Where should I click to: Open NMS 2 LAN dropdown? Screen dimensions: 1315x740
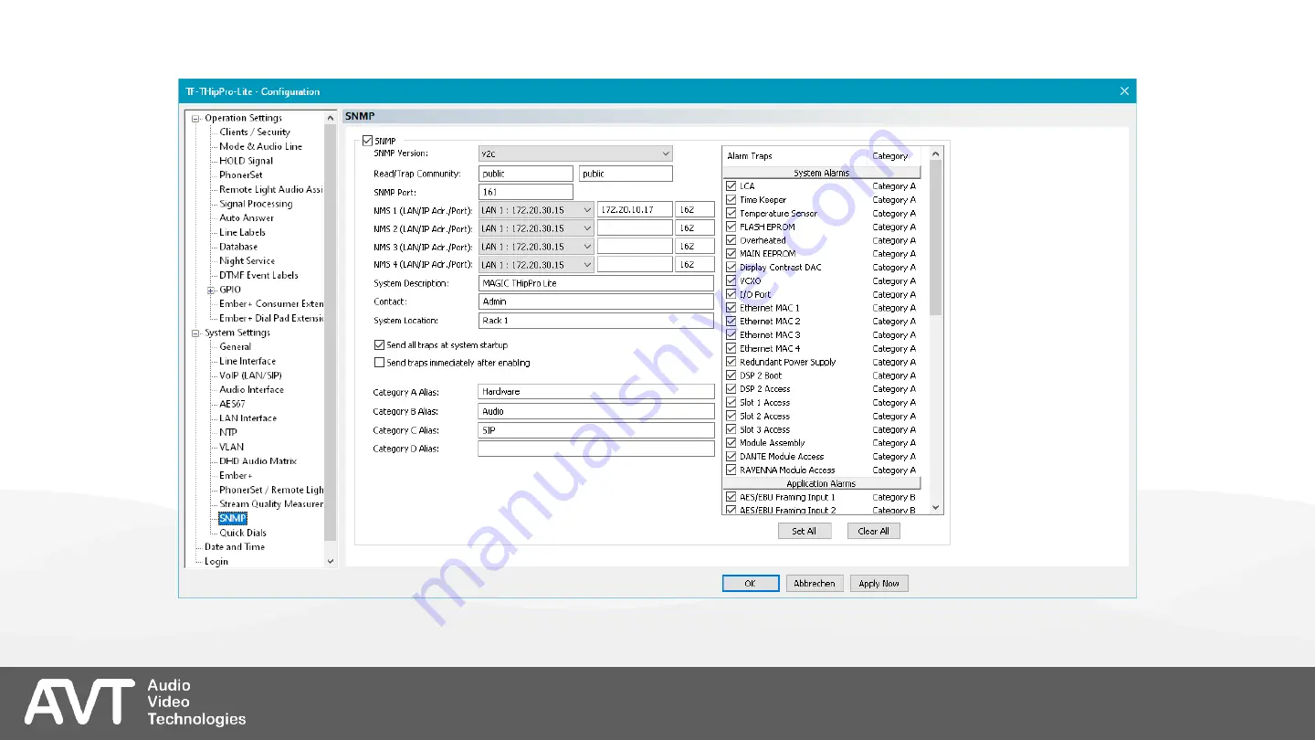(x=536, y=228)
